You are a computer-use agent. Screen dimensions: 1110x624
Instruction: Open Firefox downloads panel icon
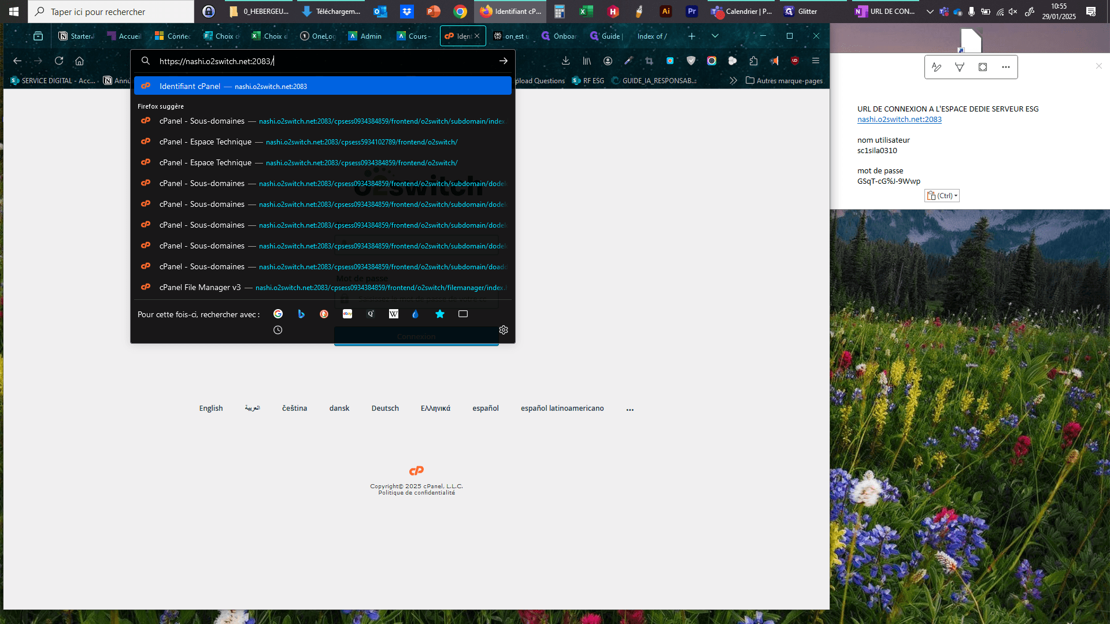pos(566,61)
